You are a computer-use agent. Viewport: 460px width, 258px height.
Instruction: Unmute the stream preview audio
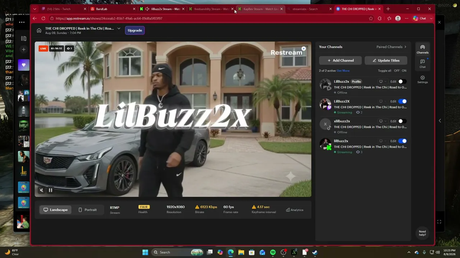click(41, 190)
